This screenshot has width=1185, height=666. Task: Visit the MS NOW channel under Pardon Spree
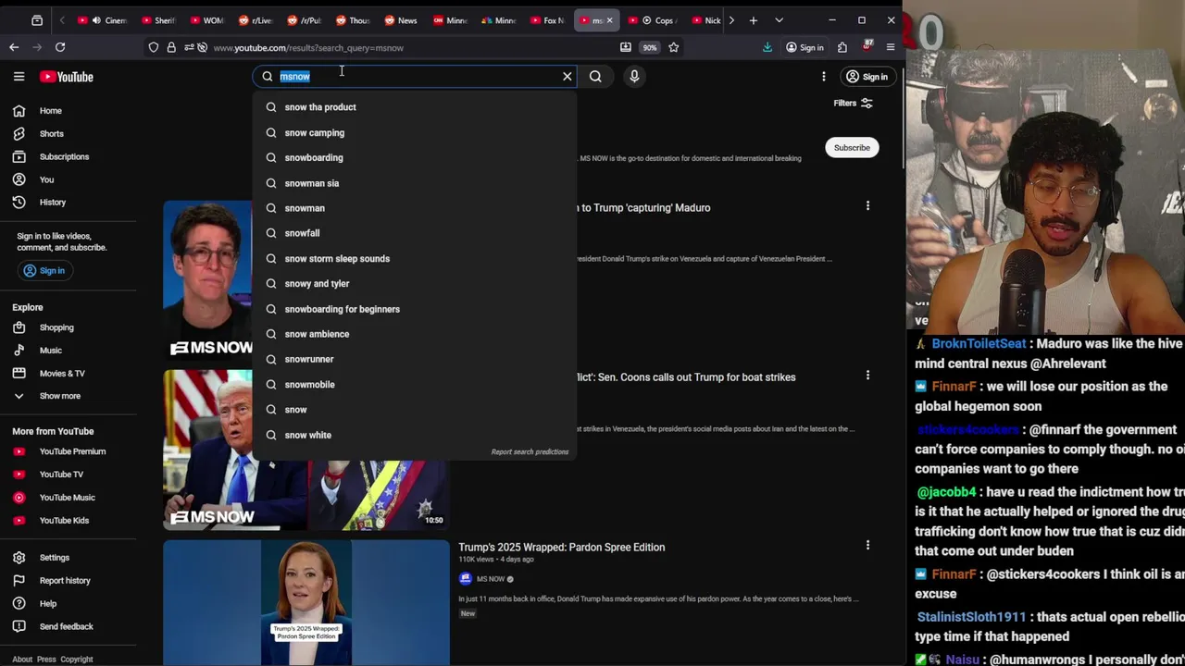coord(490,579)
